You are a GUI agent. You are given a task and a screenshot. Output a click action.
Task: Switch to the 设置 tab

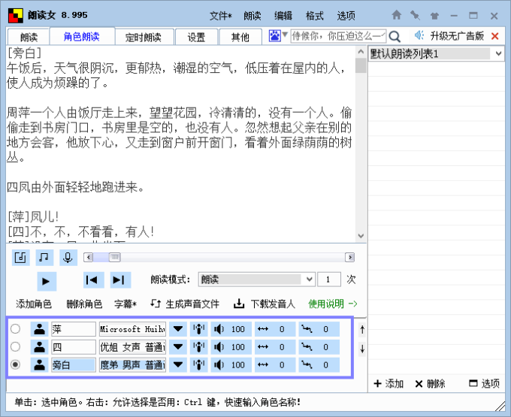click(196, 37)
